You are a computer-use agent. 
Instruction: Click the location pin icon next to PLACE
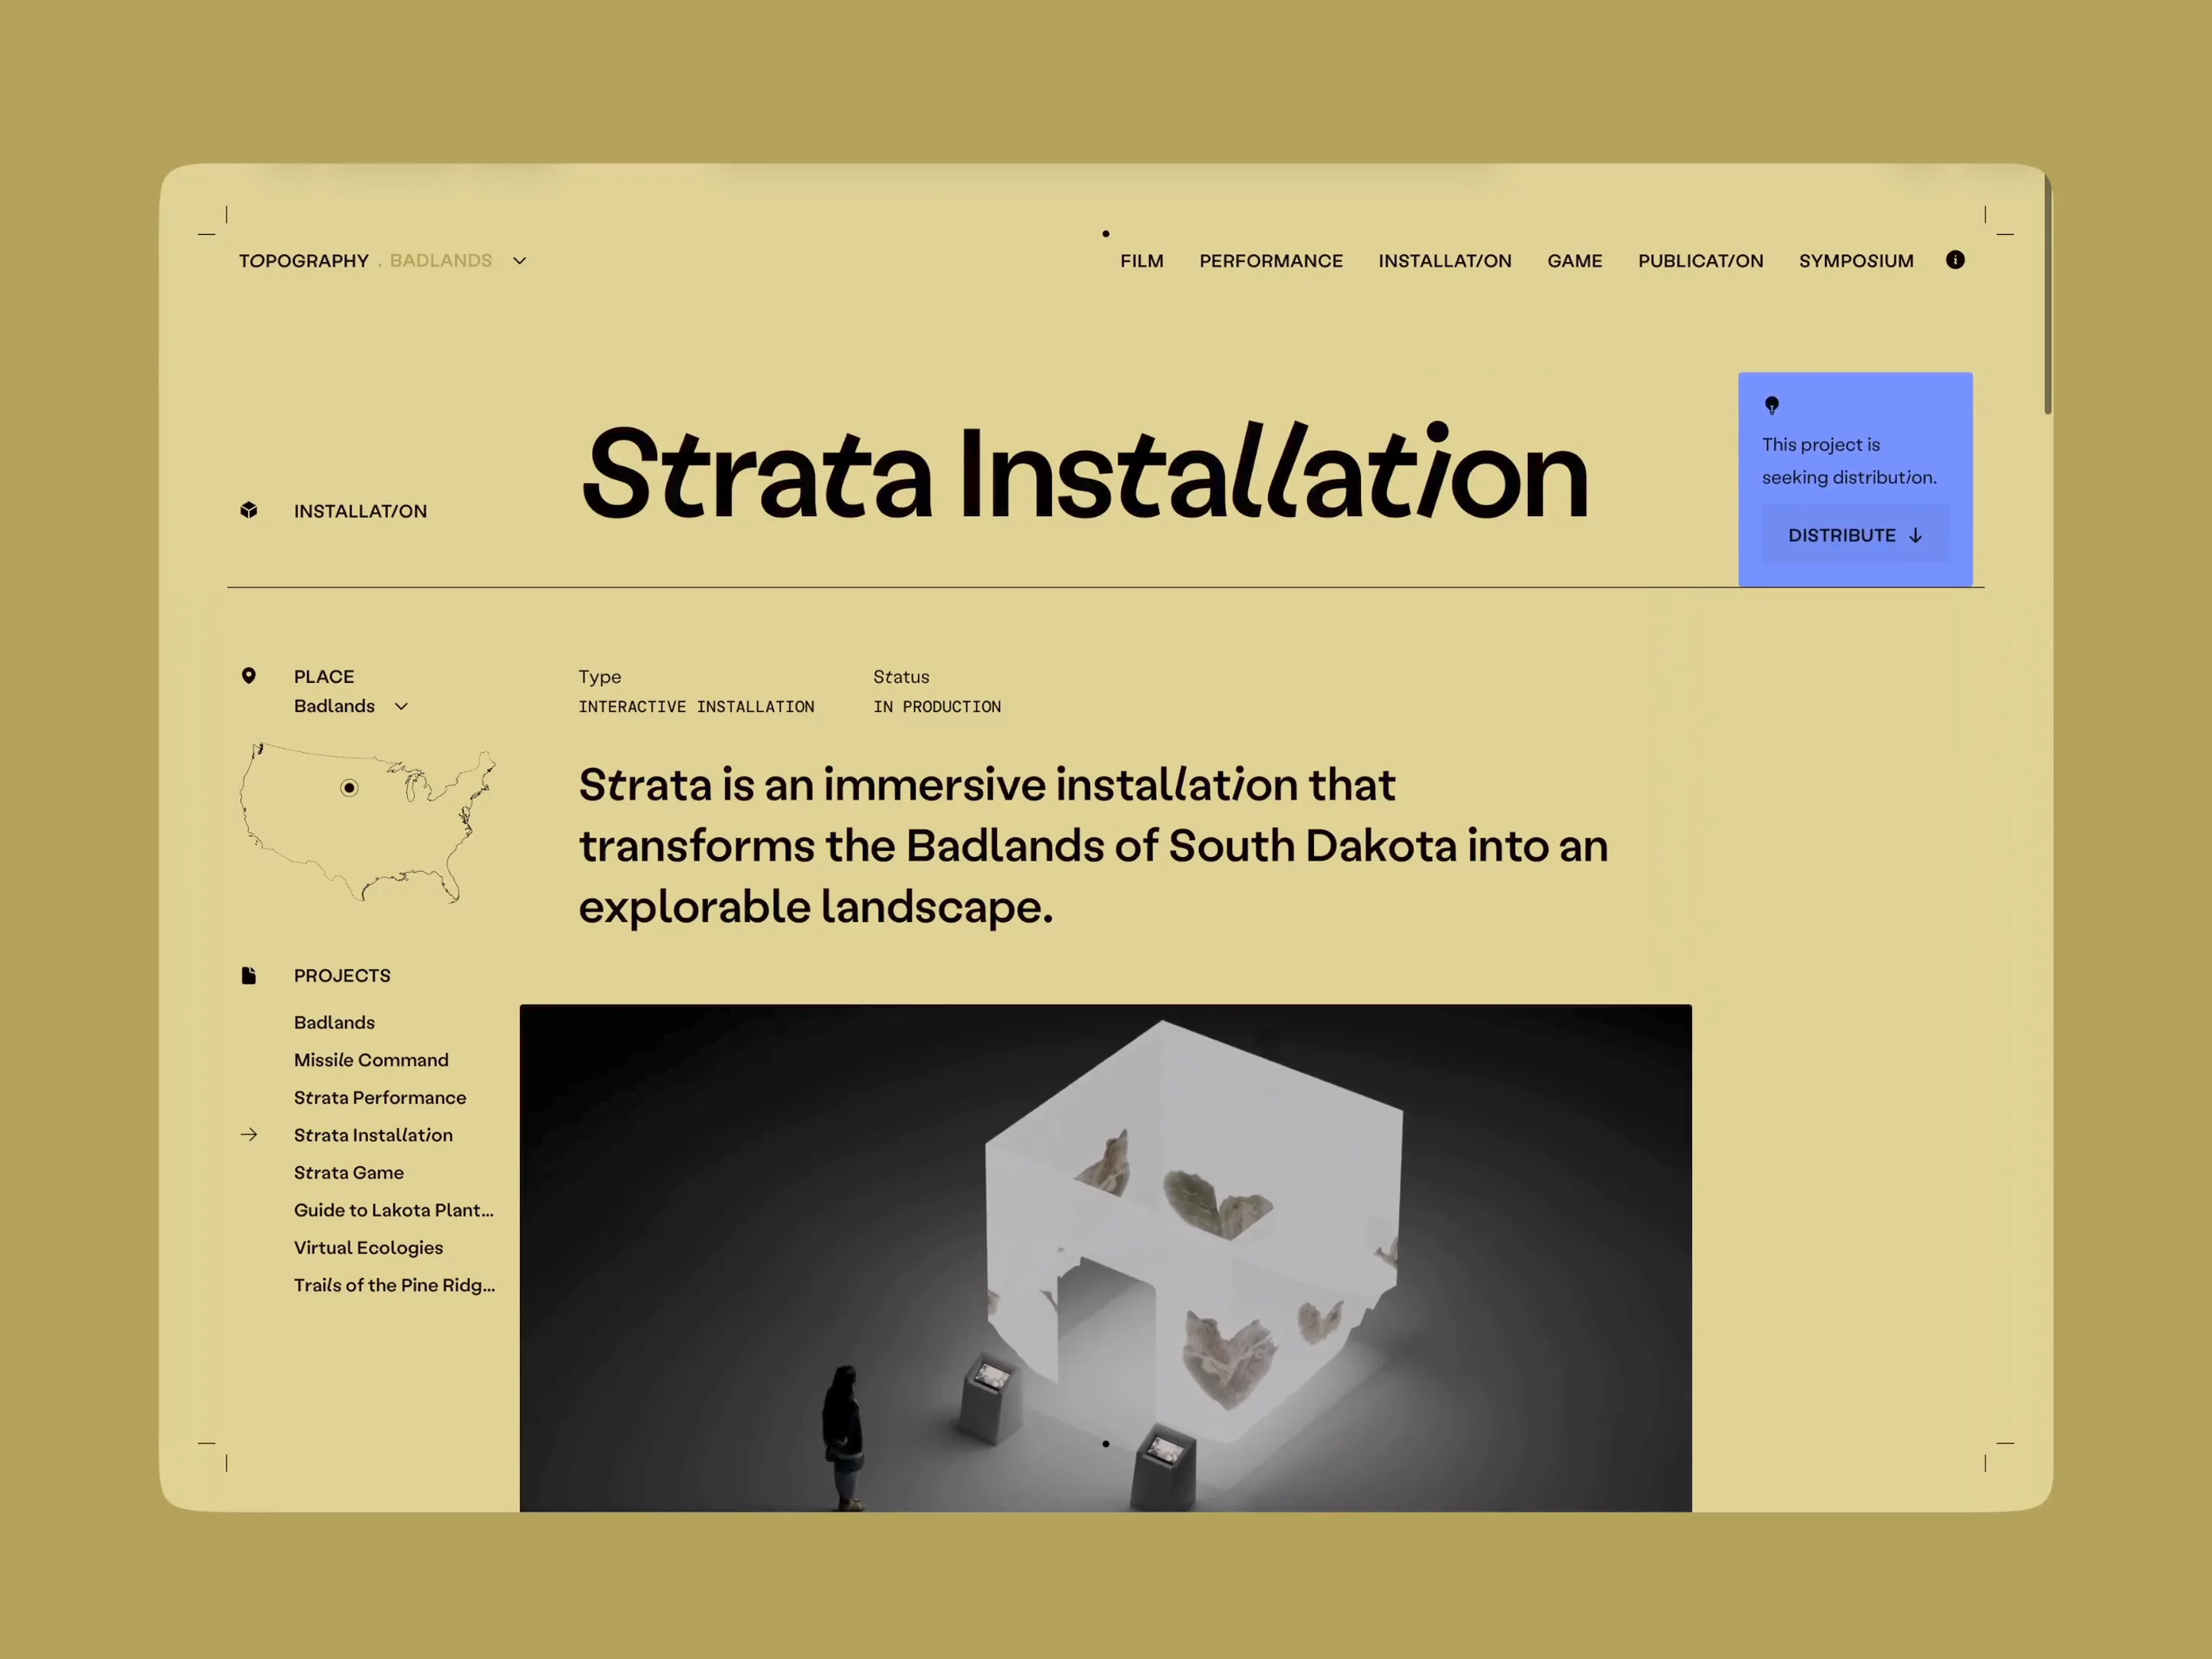[249, 676]
